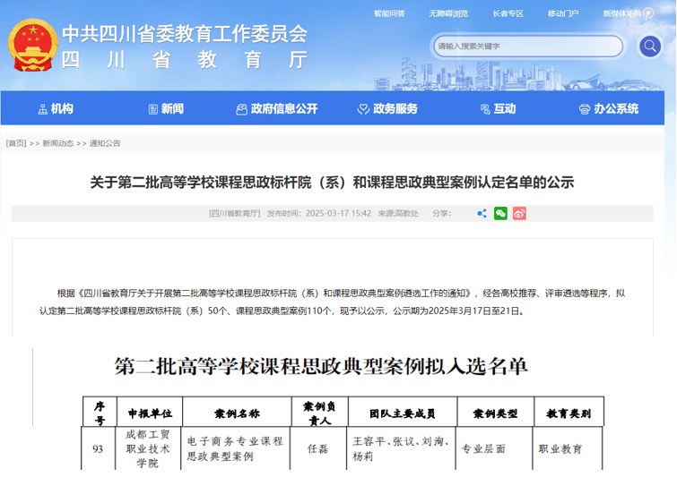This screenshot has height=477, width=677.
Task: Click the 第二批高等学校课程思政典型案例拟入选名单 heading
Action: pos(321,367)
